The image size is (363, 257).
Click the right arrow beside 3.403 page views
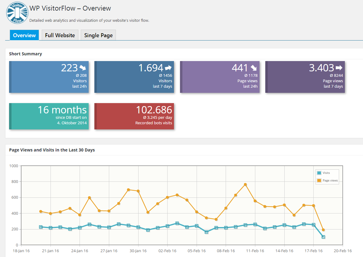[339, 67]
